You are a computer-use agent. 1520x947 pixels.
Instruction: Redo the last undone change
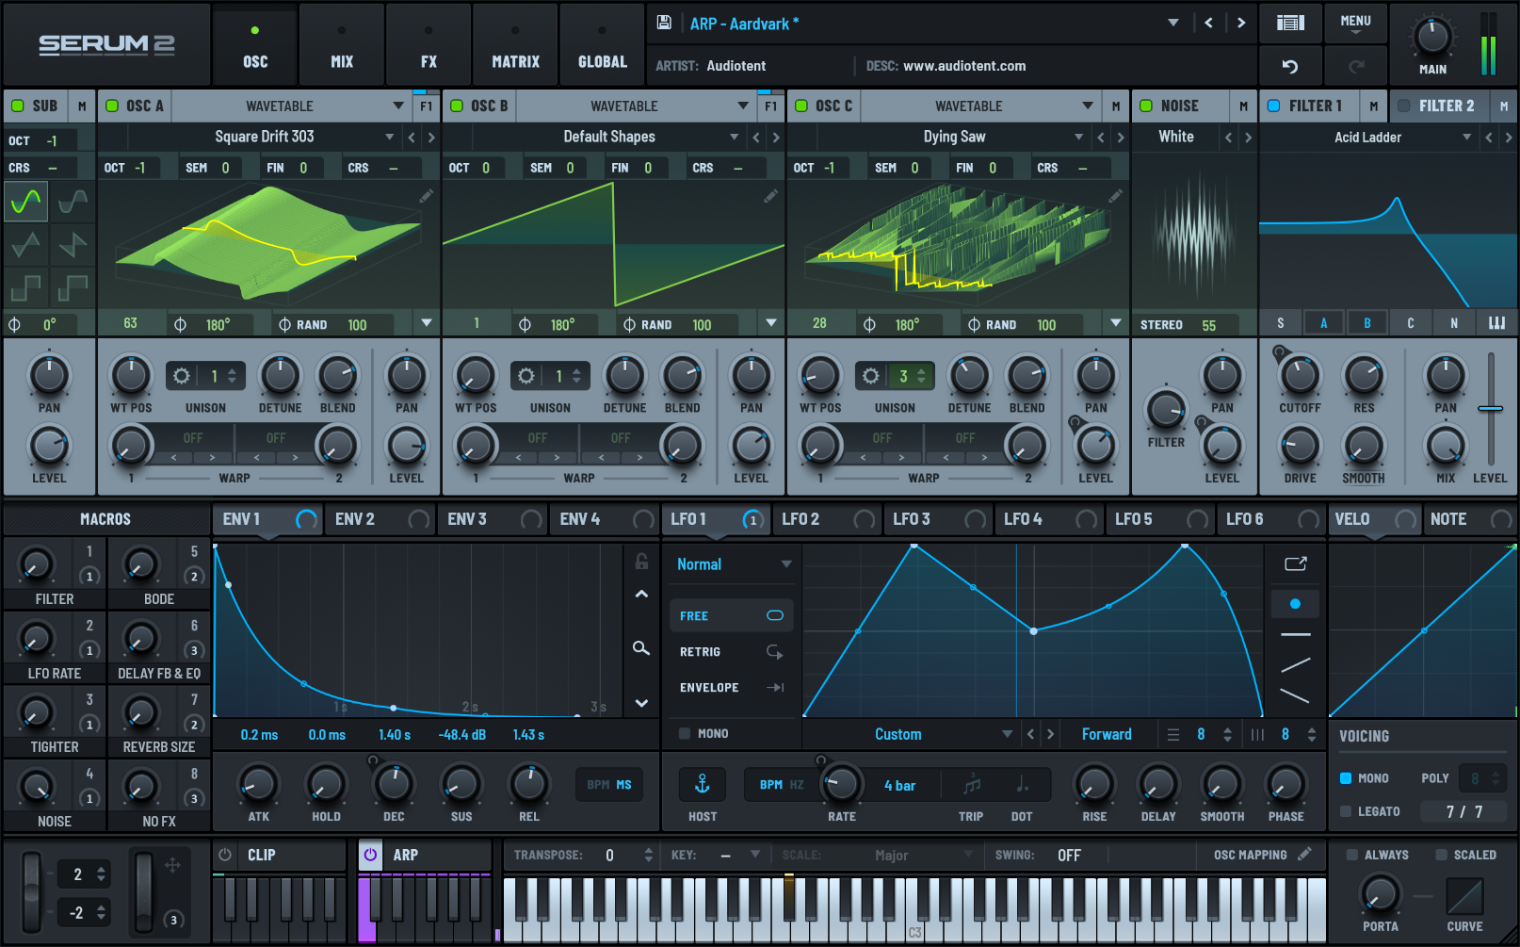[1356, 66]
